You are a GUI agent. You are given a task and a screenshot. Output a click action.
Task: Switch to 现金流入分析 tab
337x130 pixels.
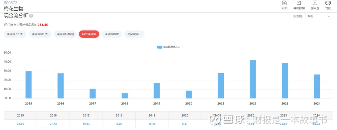(x=15, y=34)
